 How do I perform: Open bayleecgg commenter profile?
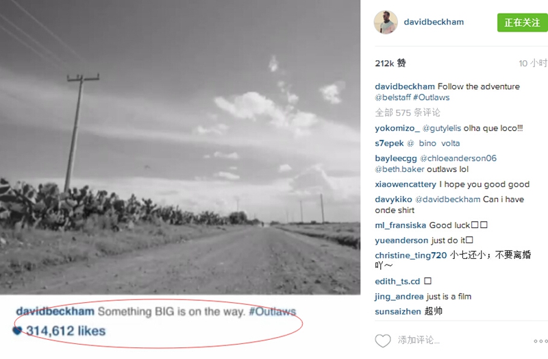[396, 158]
